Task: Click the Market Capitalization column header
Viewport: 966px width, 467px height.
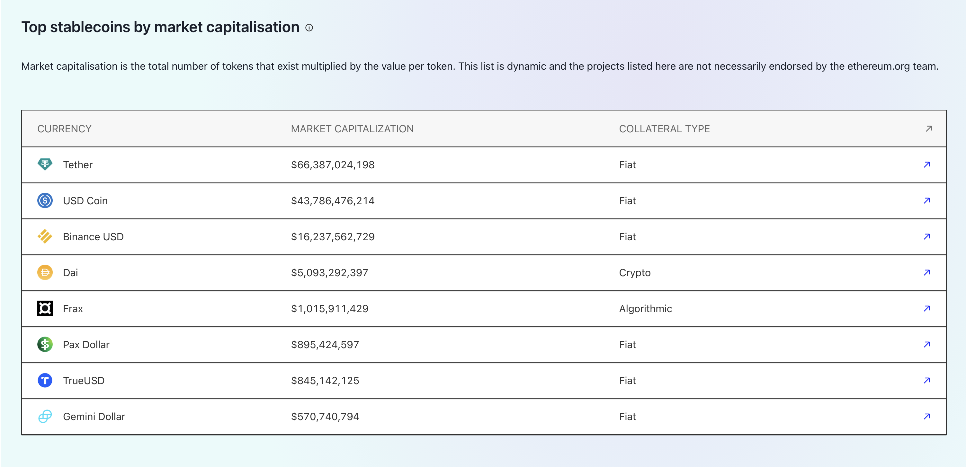Action: [352, 129]
